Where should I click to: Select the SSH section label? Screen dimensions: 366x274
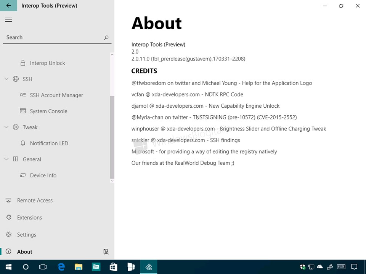(27, 79)
